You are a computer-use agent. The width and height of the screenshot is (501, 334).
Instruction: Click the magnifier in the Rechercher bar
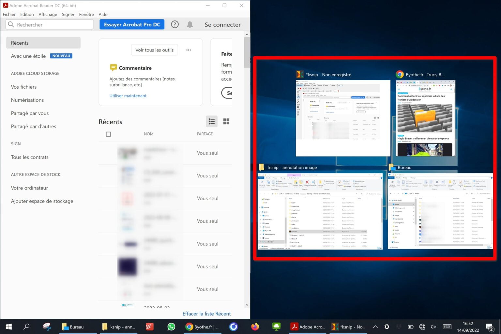(x=11, y=24)
